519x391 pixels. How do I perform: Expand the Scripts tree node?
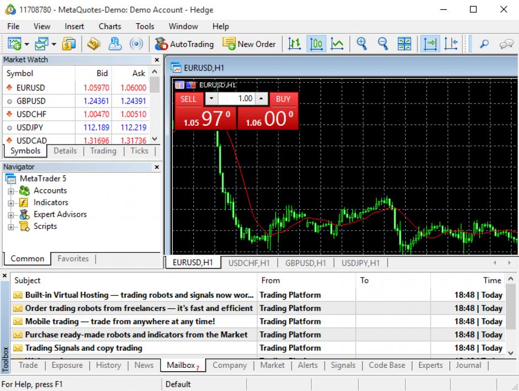click(x=10, y=227)
